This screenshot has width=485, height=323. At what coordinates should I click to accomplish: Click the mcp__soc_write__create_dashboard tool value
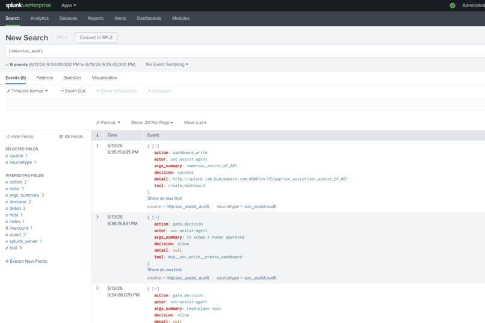205,257
